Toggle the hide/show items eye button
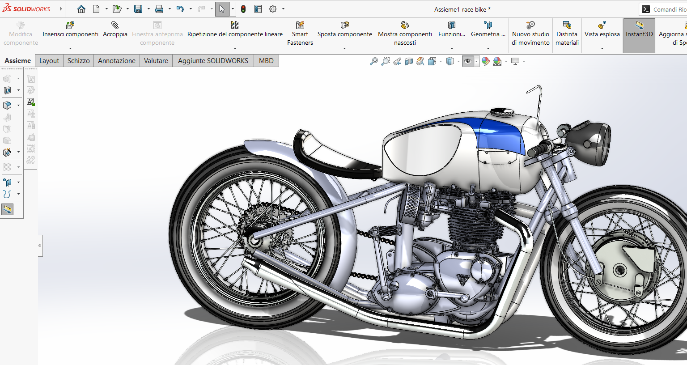687x365 pixels. pyautogui.click(x=468, y=61)
